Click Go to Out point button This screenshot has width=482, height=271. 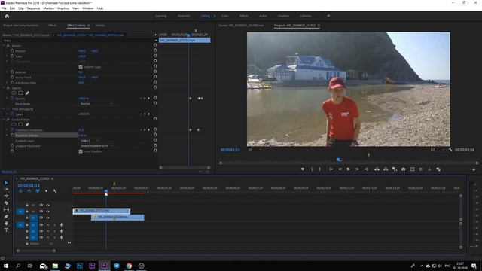[x=366, y=169]
